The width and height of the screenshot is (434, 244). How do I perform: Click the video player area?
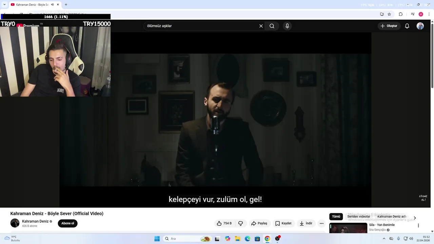[x=215, y=120]
